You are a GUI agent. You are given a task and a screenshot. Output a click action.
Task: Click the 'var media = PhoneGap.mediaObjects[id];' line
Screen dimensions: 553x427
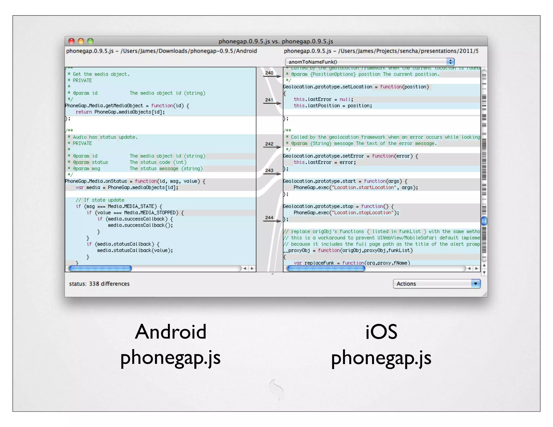click(x=127, y=188)
